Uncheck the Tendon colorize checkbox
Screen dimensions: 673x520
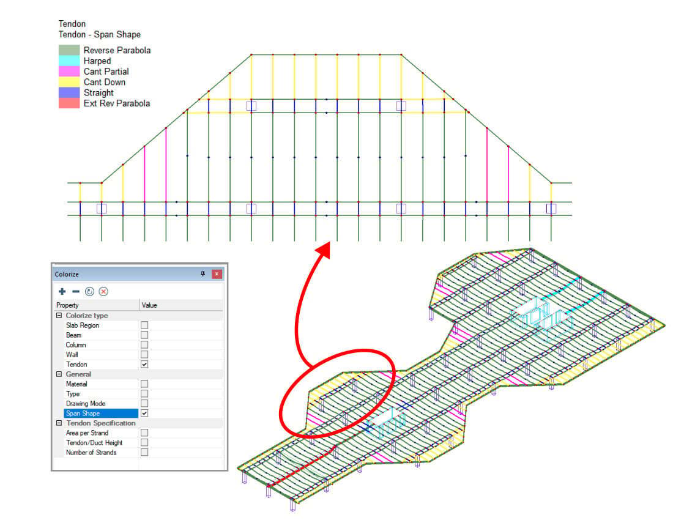[x=144, y=365]
